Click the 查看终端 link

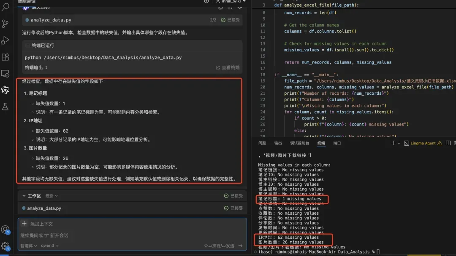[231, 67]
